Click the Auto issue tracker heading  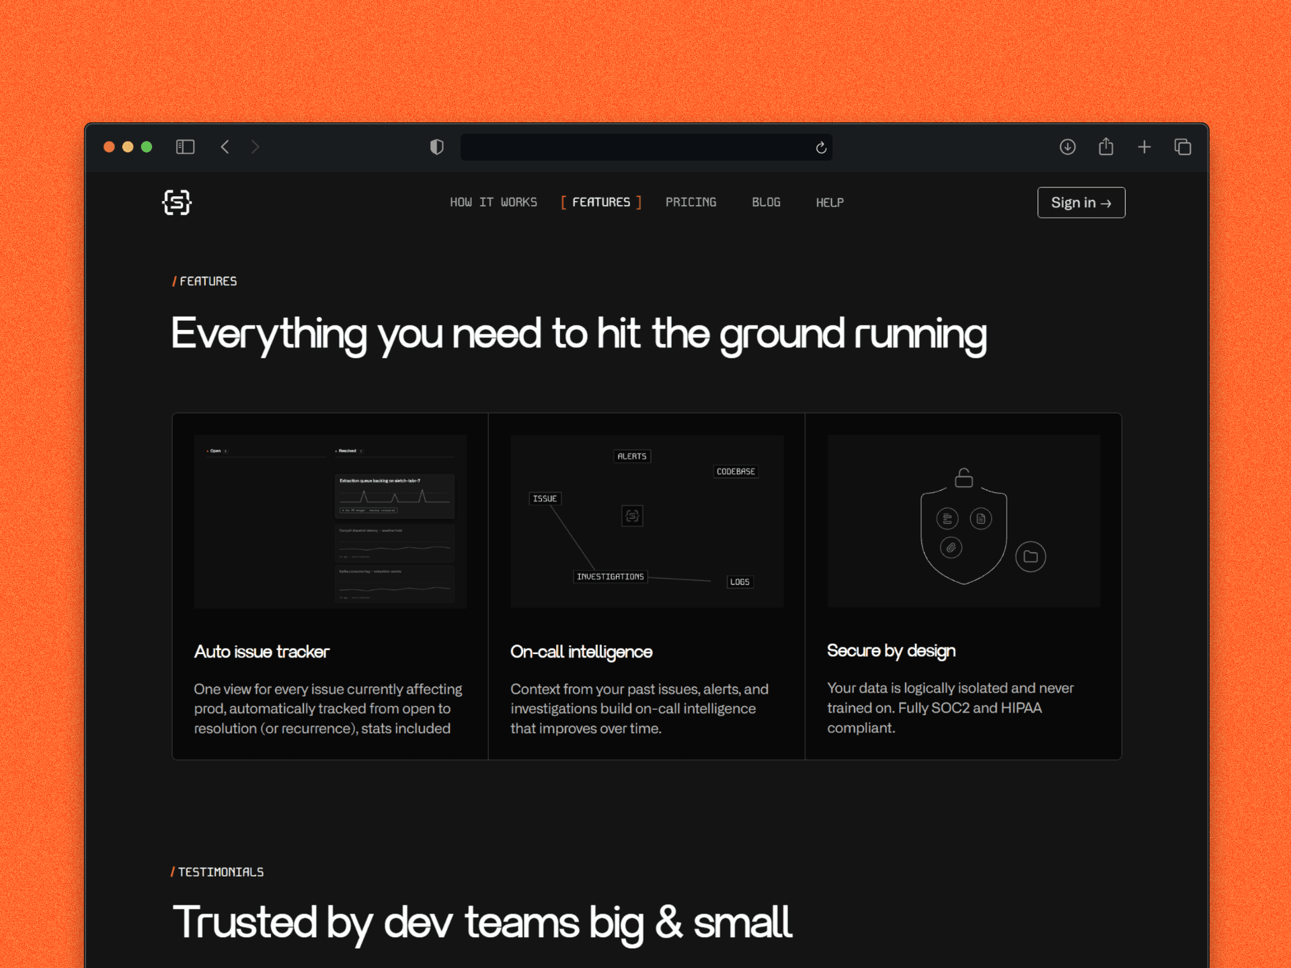coord(262,651)
